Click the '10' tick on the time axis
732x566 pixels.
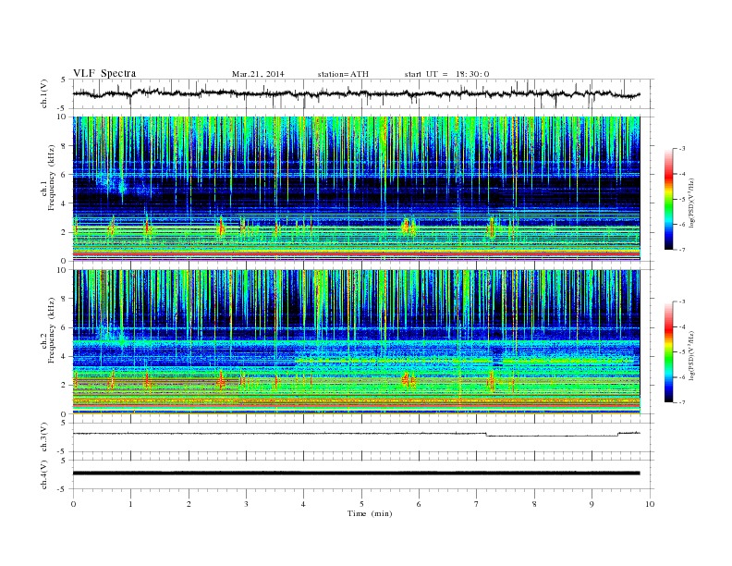click(x=650, y=504)
